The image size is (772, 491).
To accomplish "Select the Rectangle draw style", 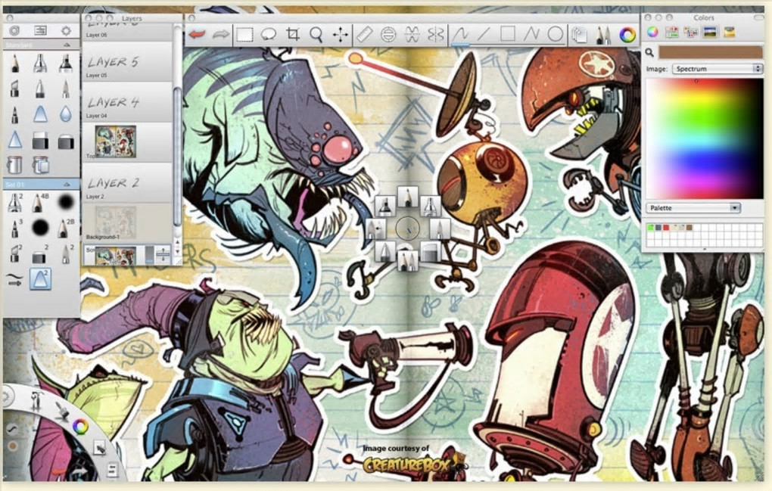I will [x=508, y=35].
